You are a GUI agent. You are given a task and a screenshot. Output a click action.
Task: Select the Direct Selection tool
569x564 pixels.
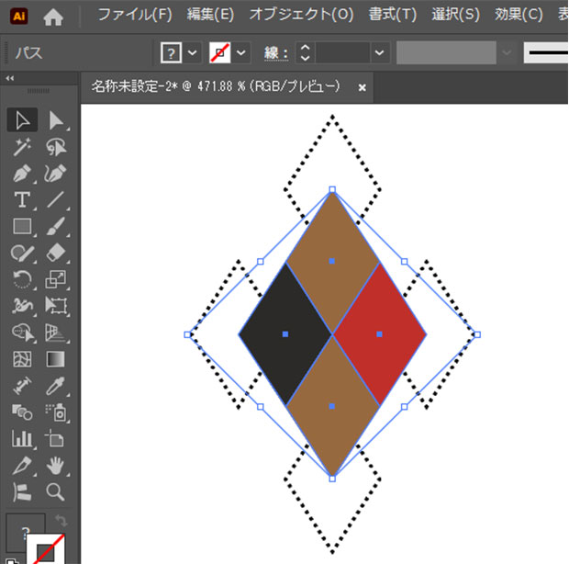[x=56, y=119]
